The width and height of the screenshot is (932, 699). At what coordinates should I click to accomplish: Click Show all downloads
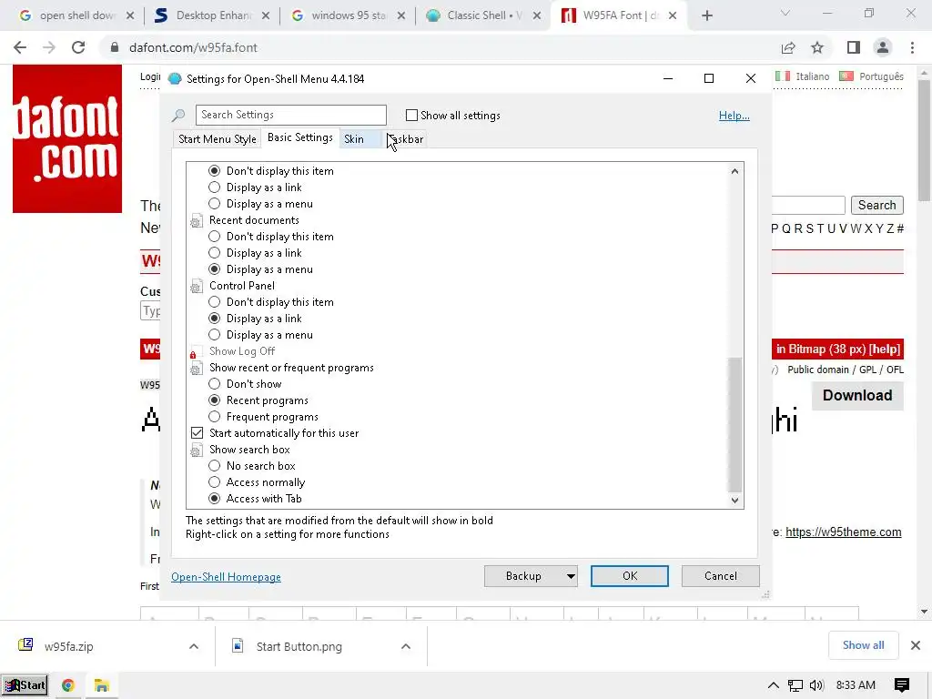click(863, 645)
